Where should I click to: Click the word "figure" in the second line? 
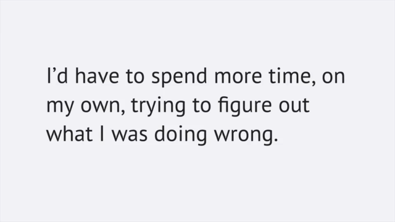click(245, 106)
